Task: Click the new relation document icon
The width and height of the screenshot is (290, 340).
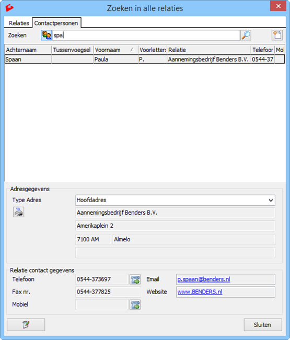Action: [277, 35]
